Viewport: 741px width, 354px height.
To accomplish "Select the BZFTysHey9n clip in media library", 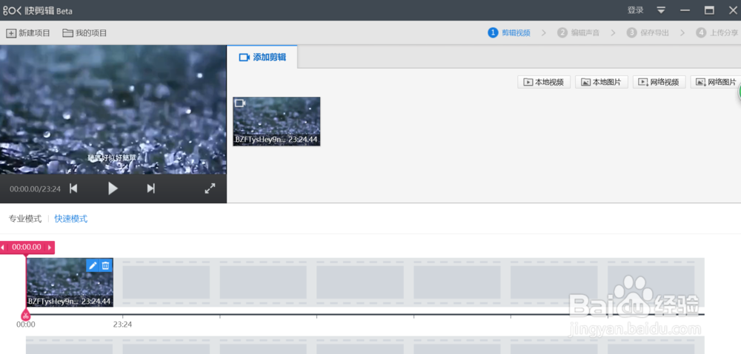I will [276, 121].
